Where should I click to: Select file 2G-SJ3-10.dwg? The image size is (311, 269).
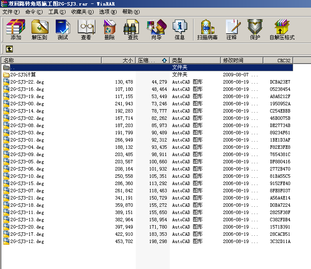pos(148,176)
